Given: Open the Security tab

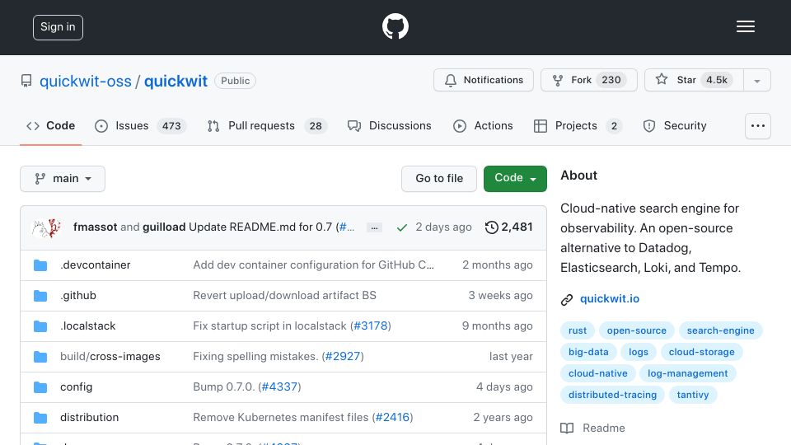Looking at the screenshot, I should [x=675, y=125].
